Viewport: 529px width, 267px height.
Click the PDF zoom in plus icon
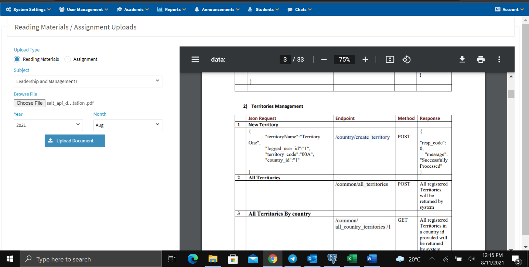365,59
